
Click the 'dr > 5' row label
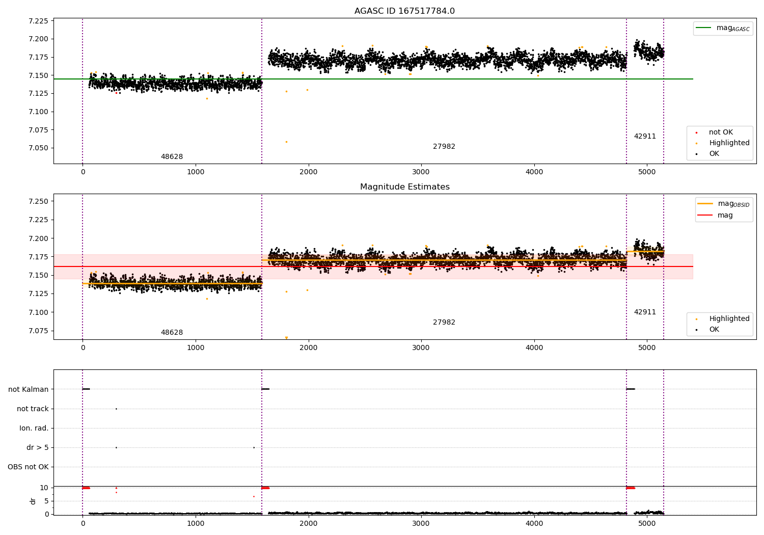pyautogui.click(x=38, y=447)
